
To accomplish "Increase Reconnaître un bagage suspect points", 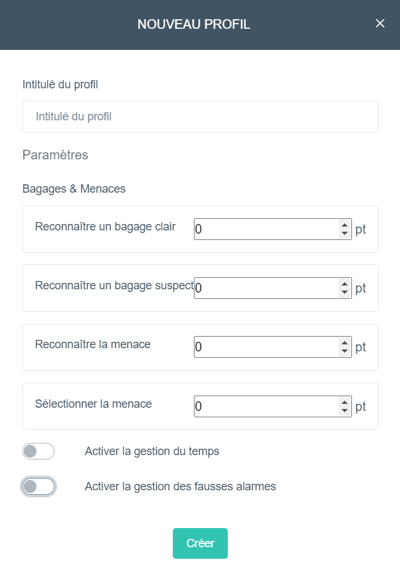I will (344, 284).
